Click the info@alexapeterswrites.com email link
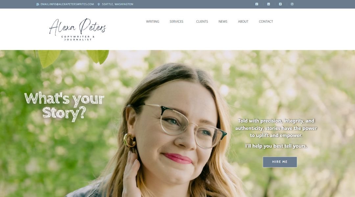This screenshot has width=355, height=197. [x=67, y=4]
